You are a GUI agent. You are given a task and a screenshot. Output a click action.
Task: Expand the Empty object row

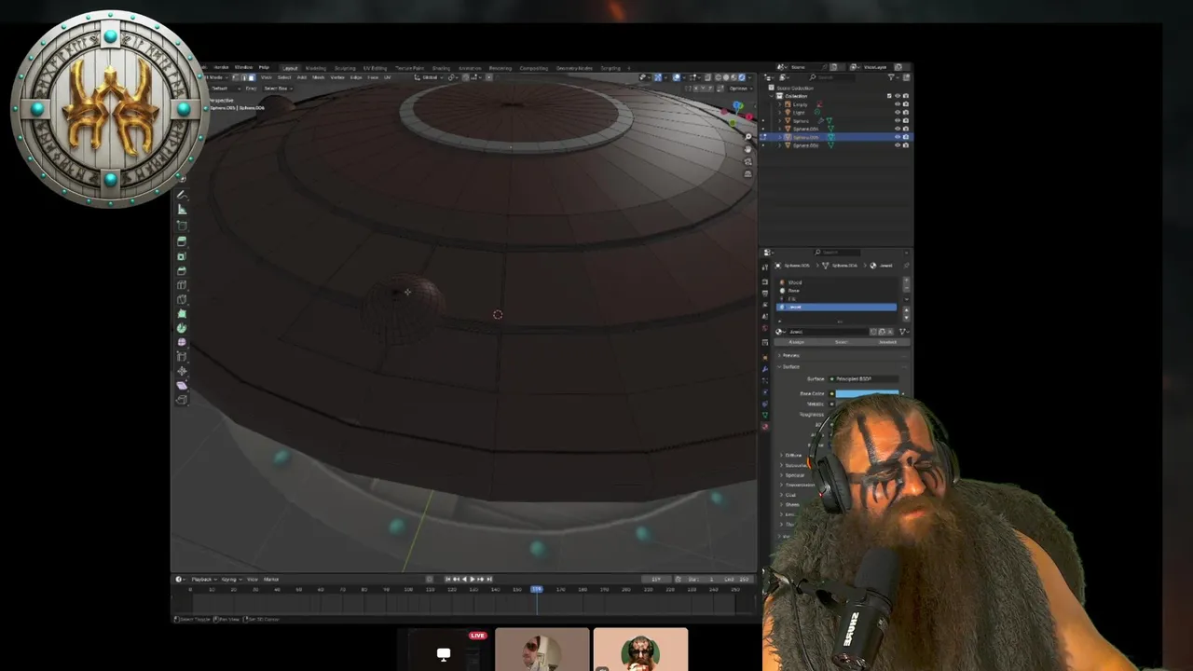pos(779,104)
